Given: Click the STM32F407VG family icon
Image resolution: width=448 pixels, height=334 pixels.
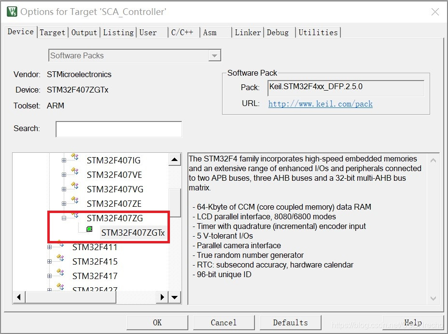Looking at the screenshot, I should coord(75,186).
